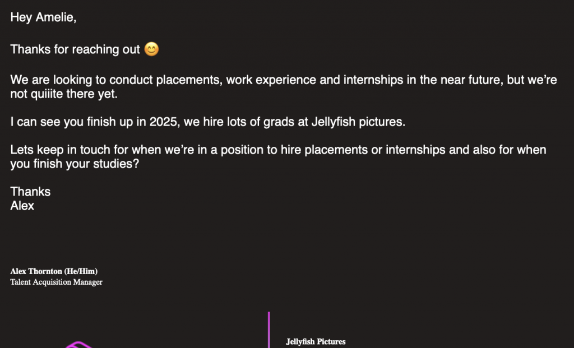This screenshot has height=348, width=574.
Task: Click the "Thanks for reaching out" text
Action: click(75, 49)
